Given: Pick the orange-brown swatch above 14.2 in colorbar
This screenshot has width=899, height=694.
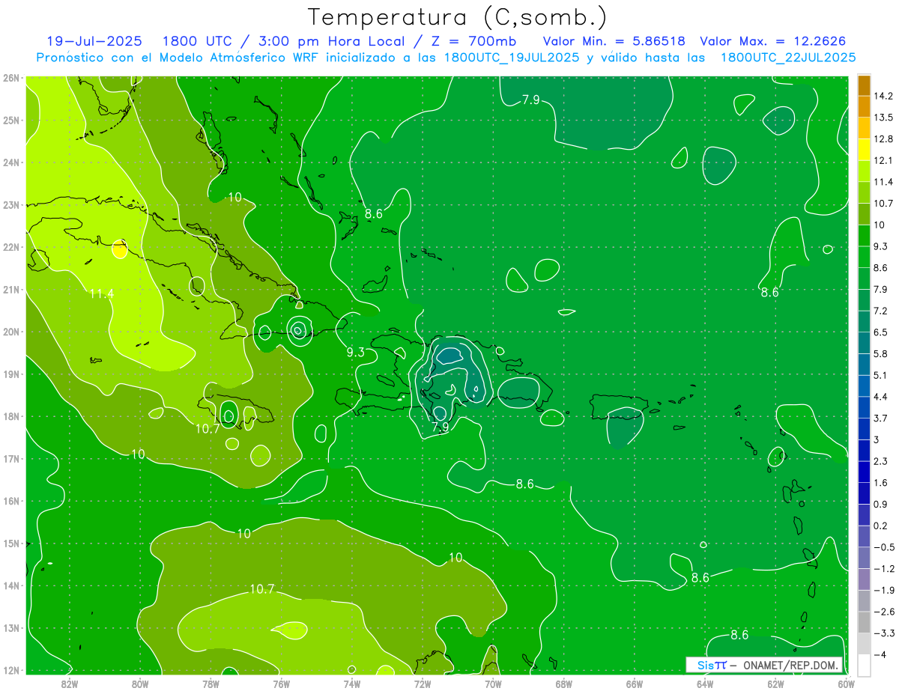Looking at the screenshot, I should coord(864,85).
